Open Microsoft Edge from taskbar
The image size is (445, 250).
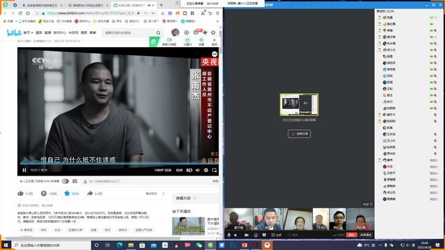[x=120, y=245]
